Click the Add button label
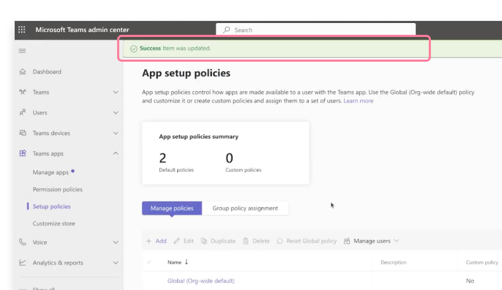 (x=161, y=241)
